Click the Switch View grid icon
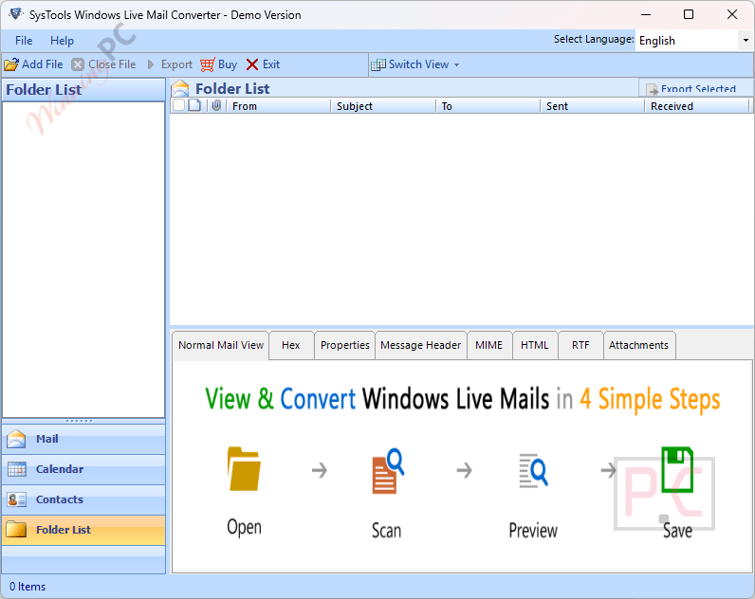The width and height of the screenshot is (755, 599). coord(378,64)
